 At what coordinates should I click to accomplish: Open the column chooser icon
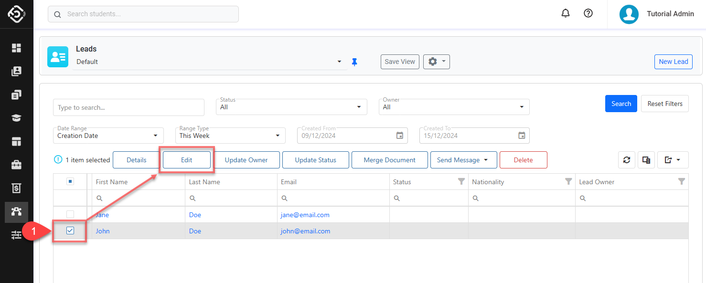646,160
